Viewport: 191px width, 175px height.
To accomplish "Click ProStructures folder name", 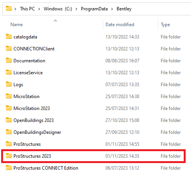I will tap(27, 144).
